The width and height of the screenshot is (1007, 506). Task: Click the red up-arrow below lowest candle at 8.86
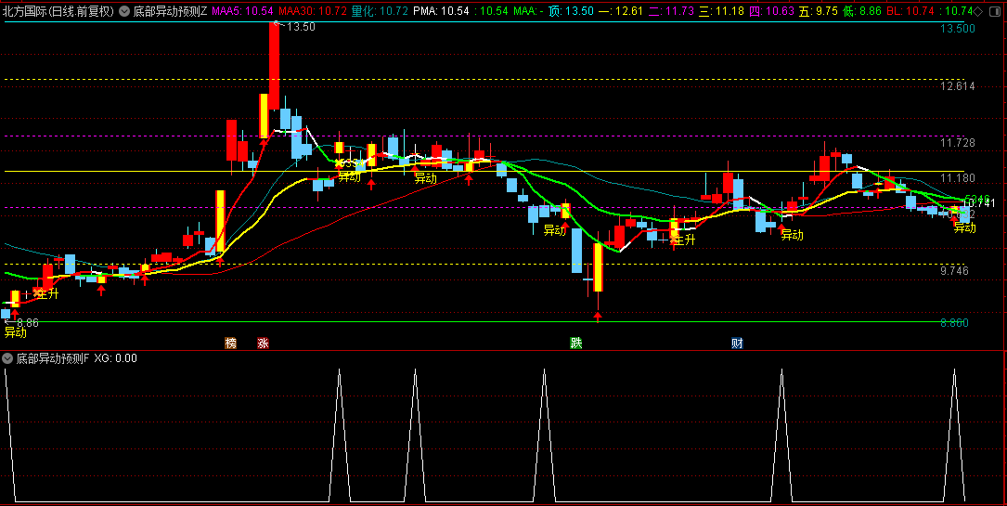[598, 316]
